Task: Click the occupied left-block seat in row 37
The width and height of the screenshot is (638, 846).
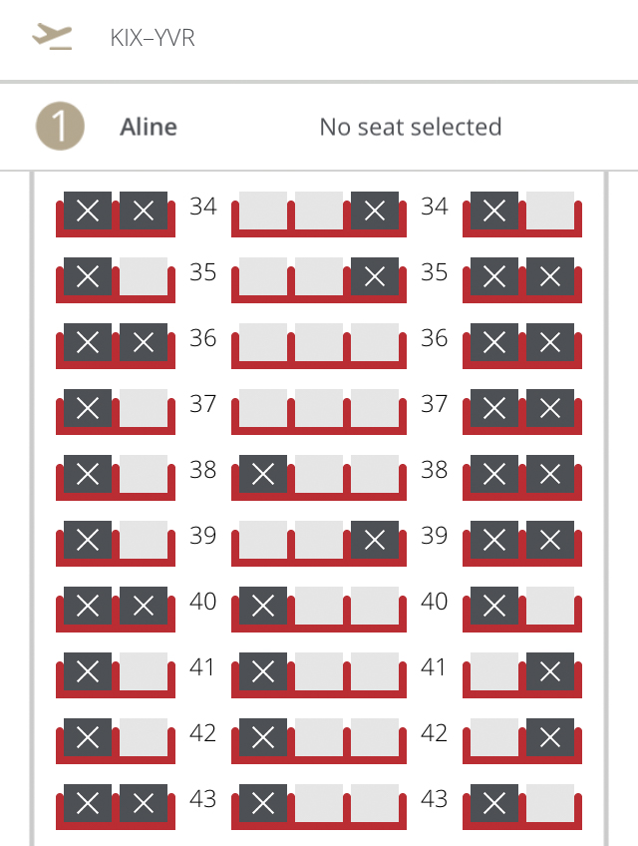Action: 88,408
